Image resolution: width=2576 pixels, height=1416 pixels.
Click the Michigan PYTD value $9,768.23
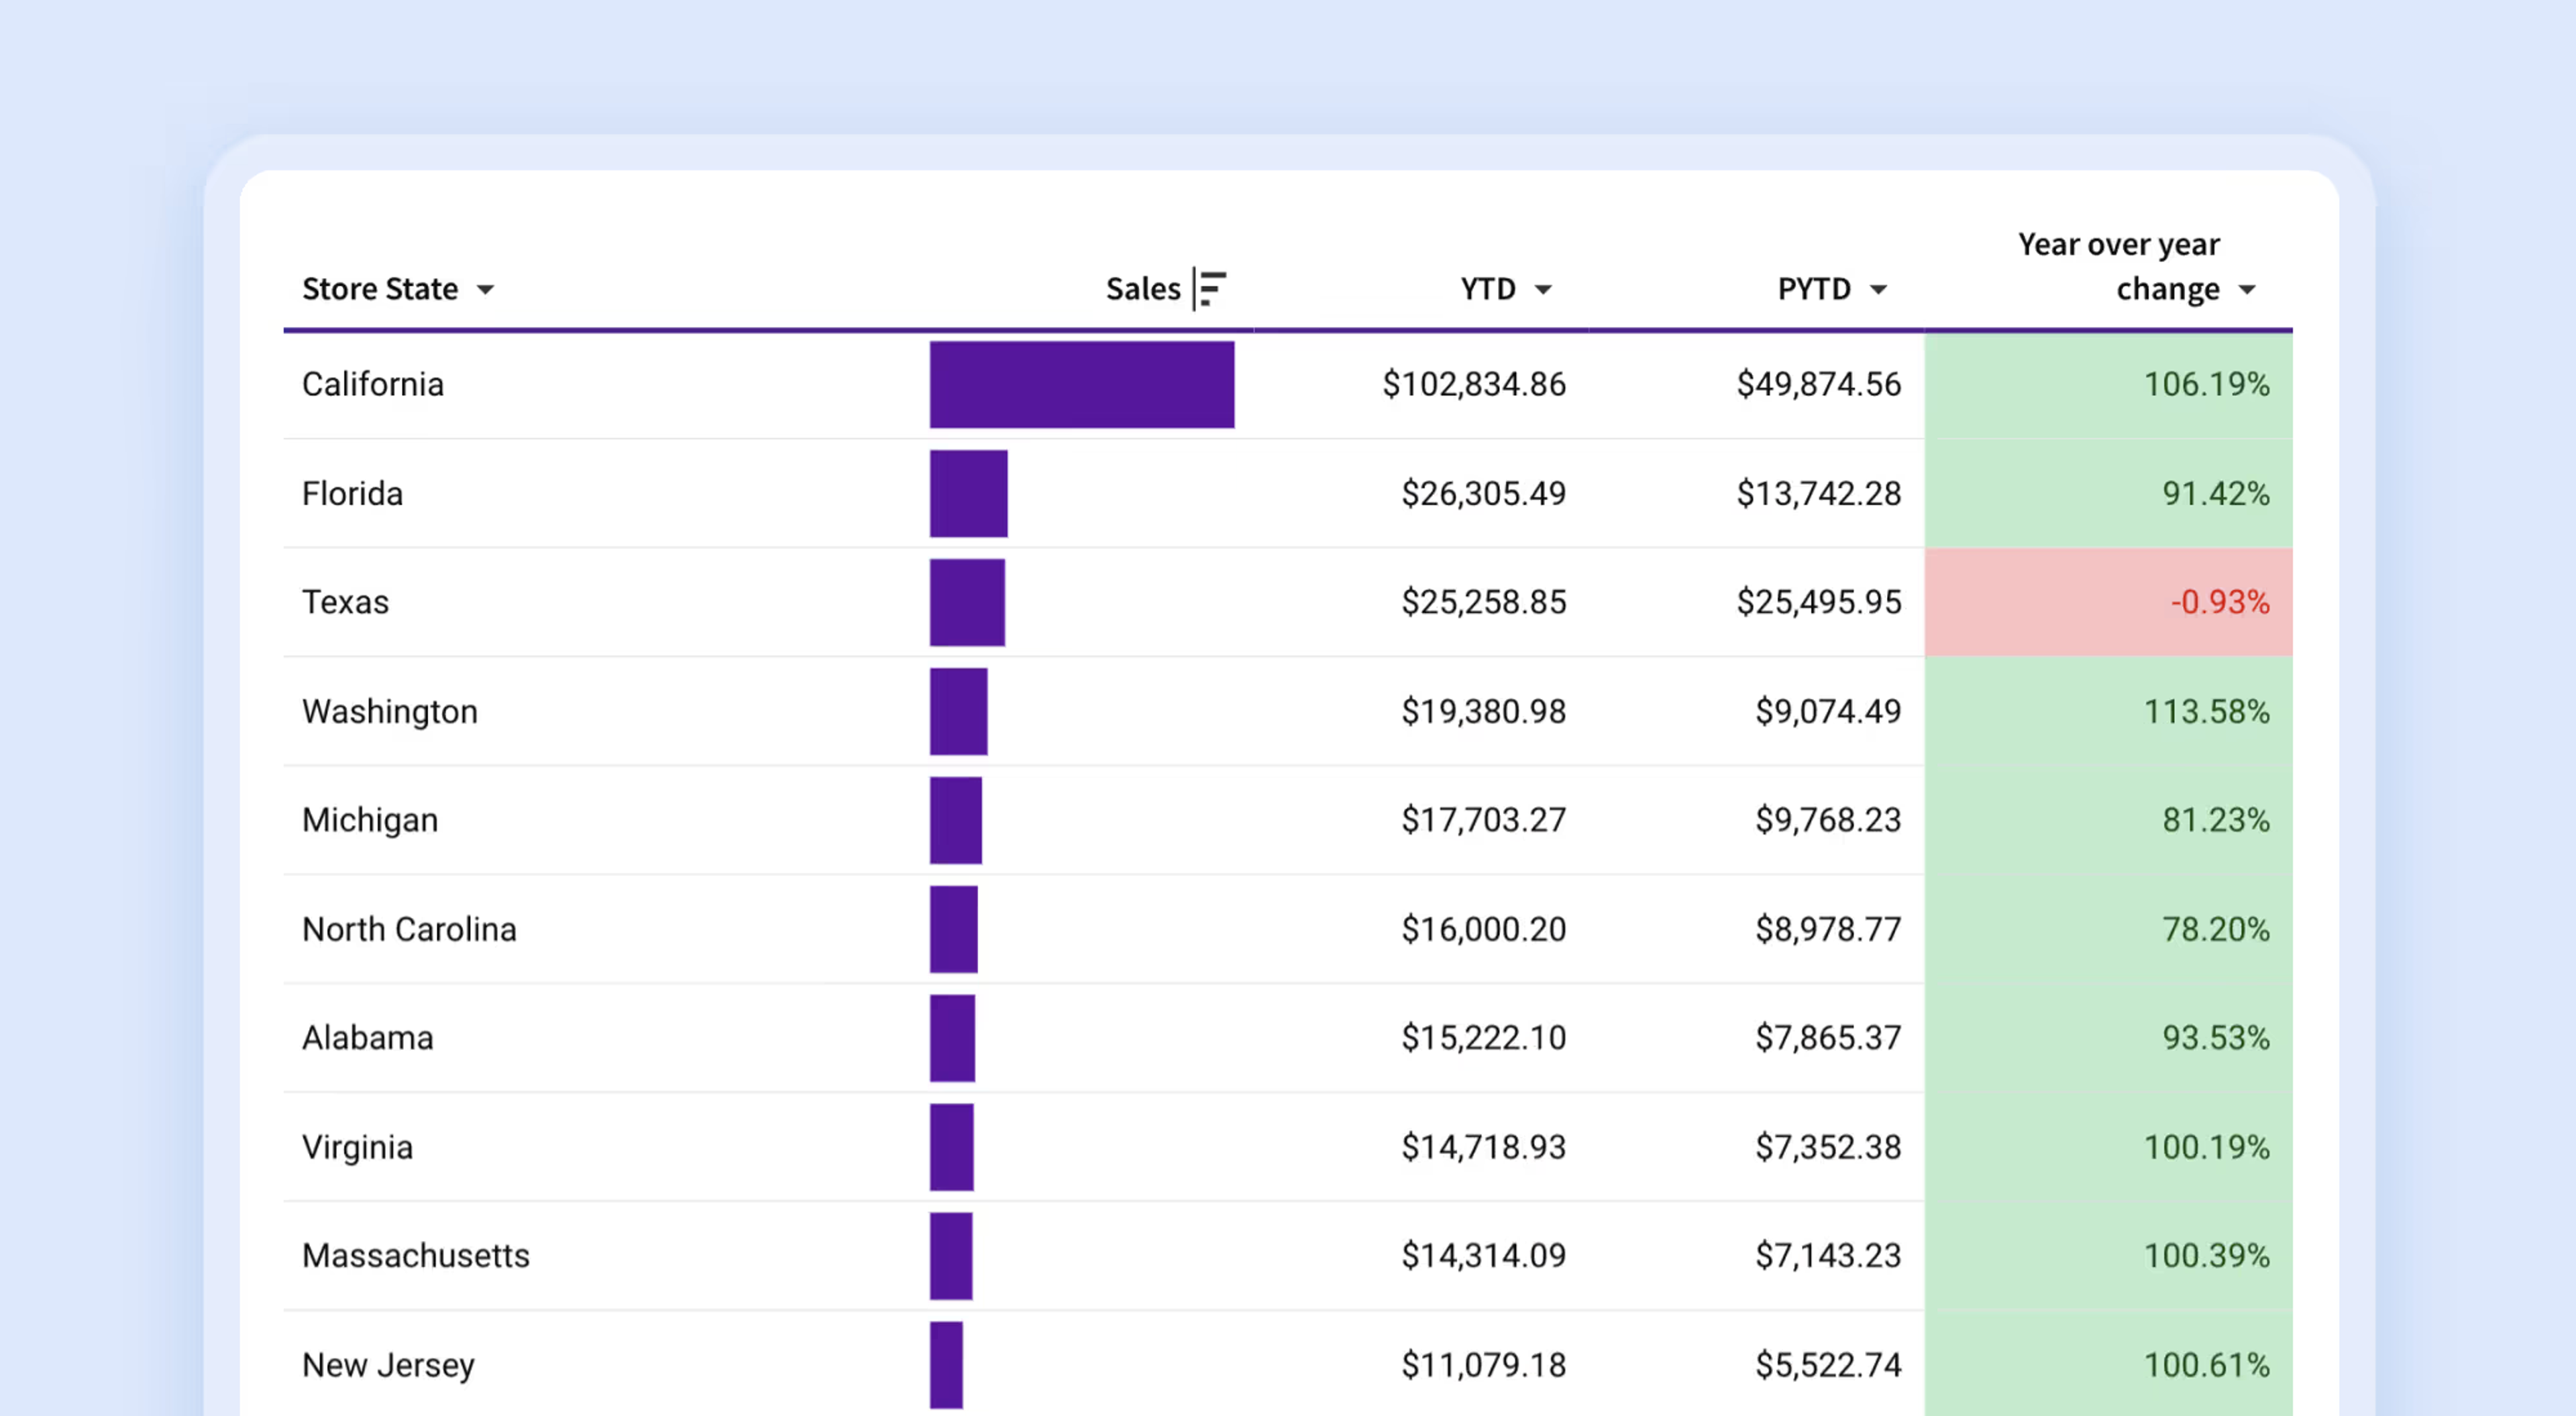[1828, 821]
